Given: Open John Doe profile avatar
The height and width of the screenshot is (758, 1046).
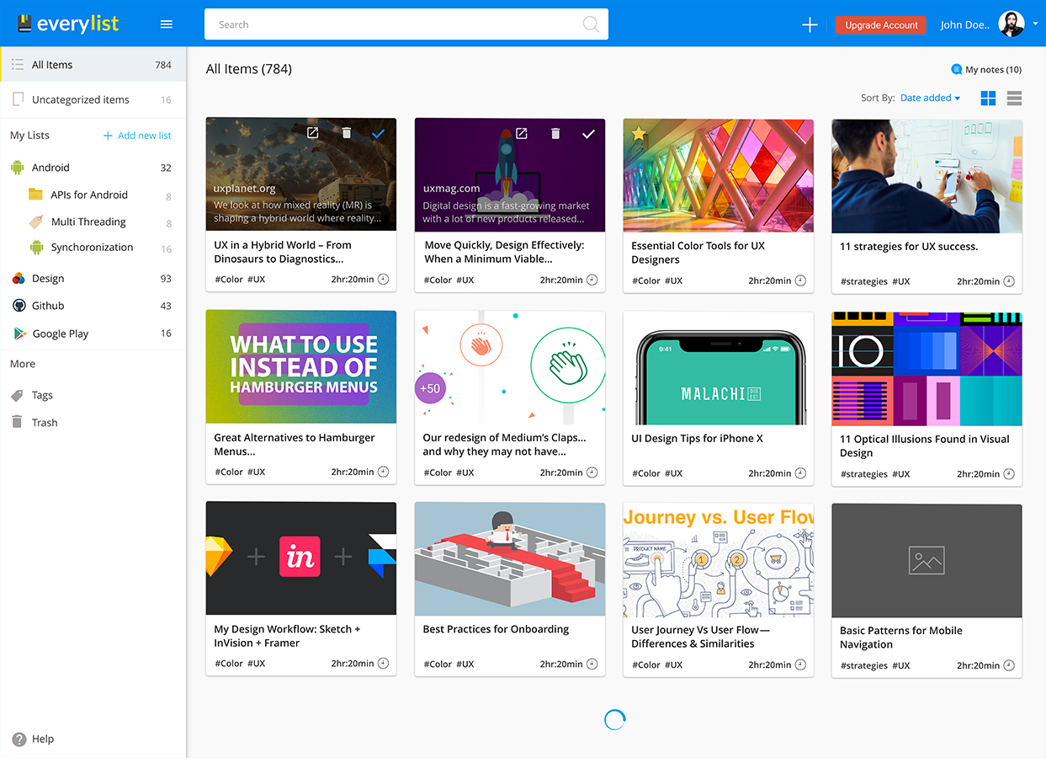Looking at the screenshot, I should pyautogui.click(x=1011, y=24).
